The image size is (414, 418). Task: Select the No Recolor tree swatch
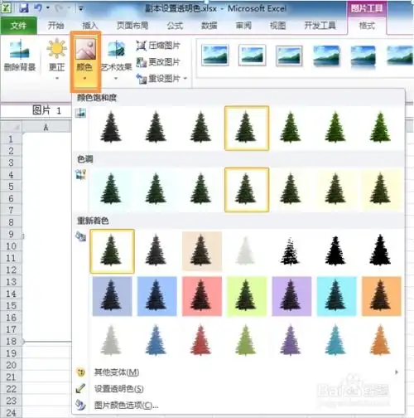(112, 251)
